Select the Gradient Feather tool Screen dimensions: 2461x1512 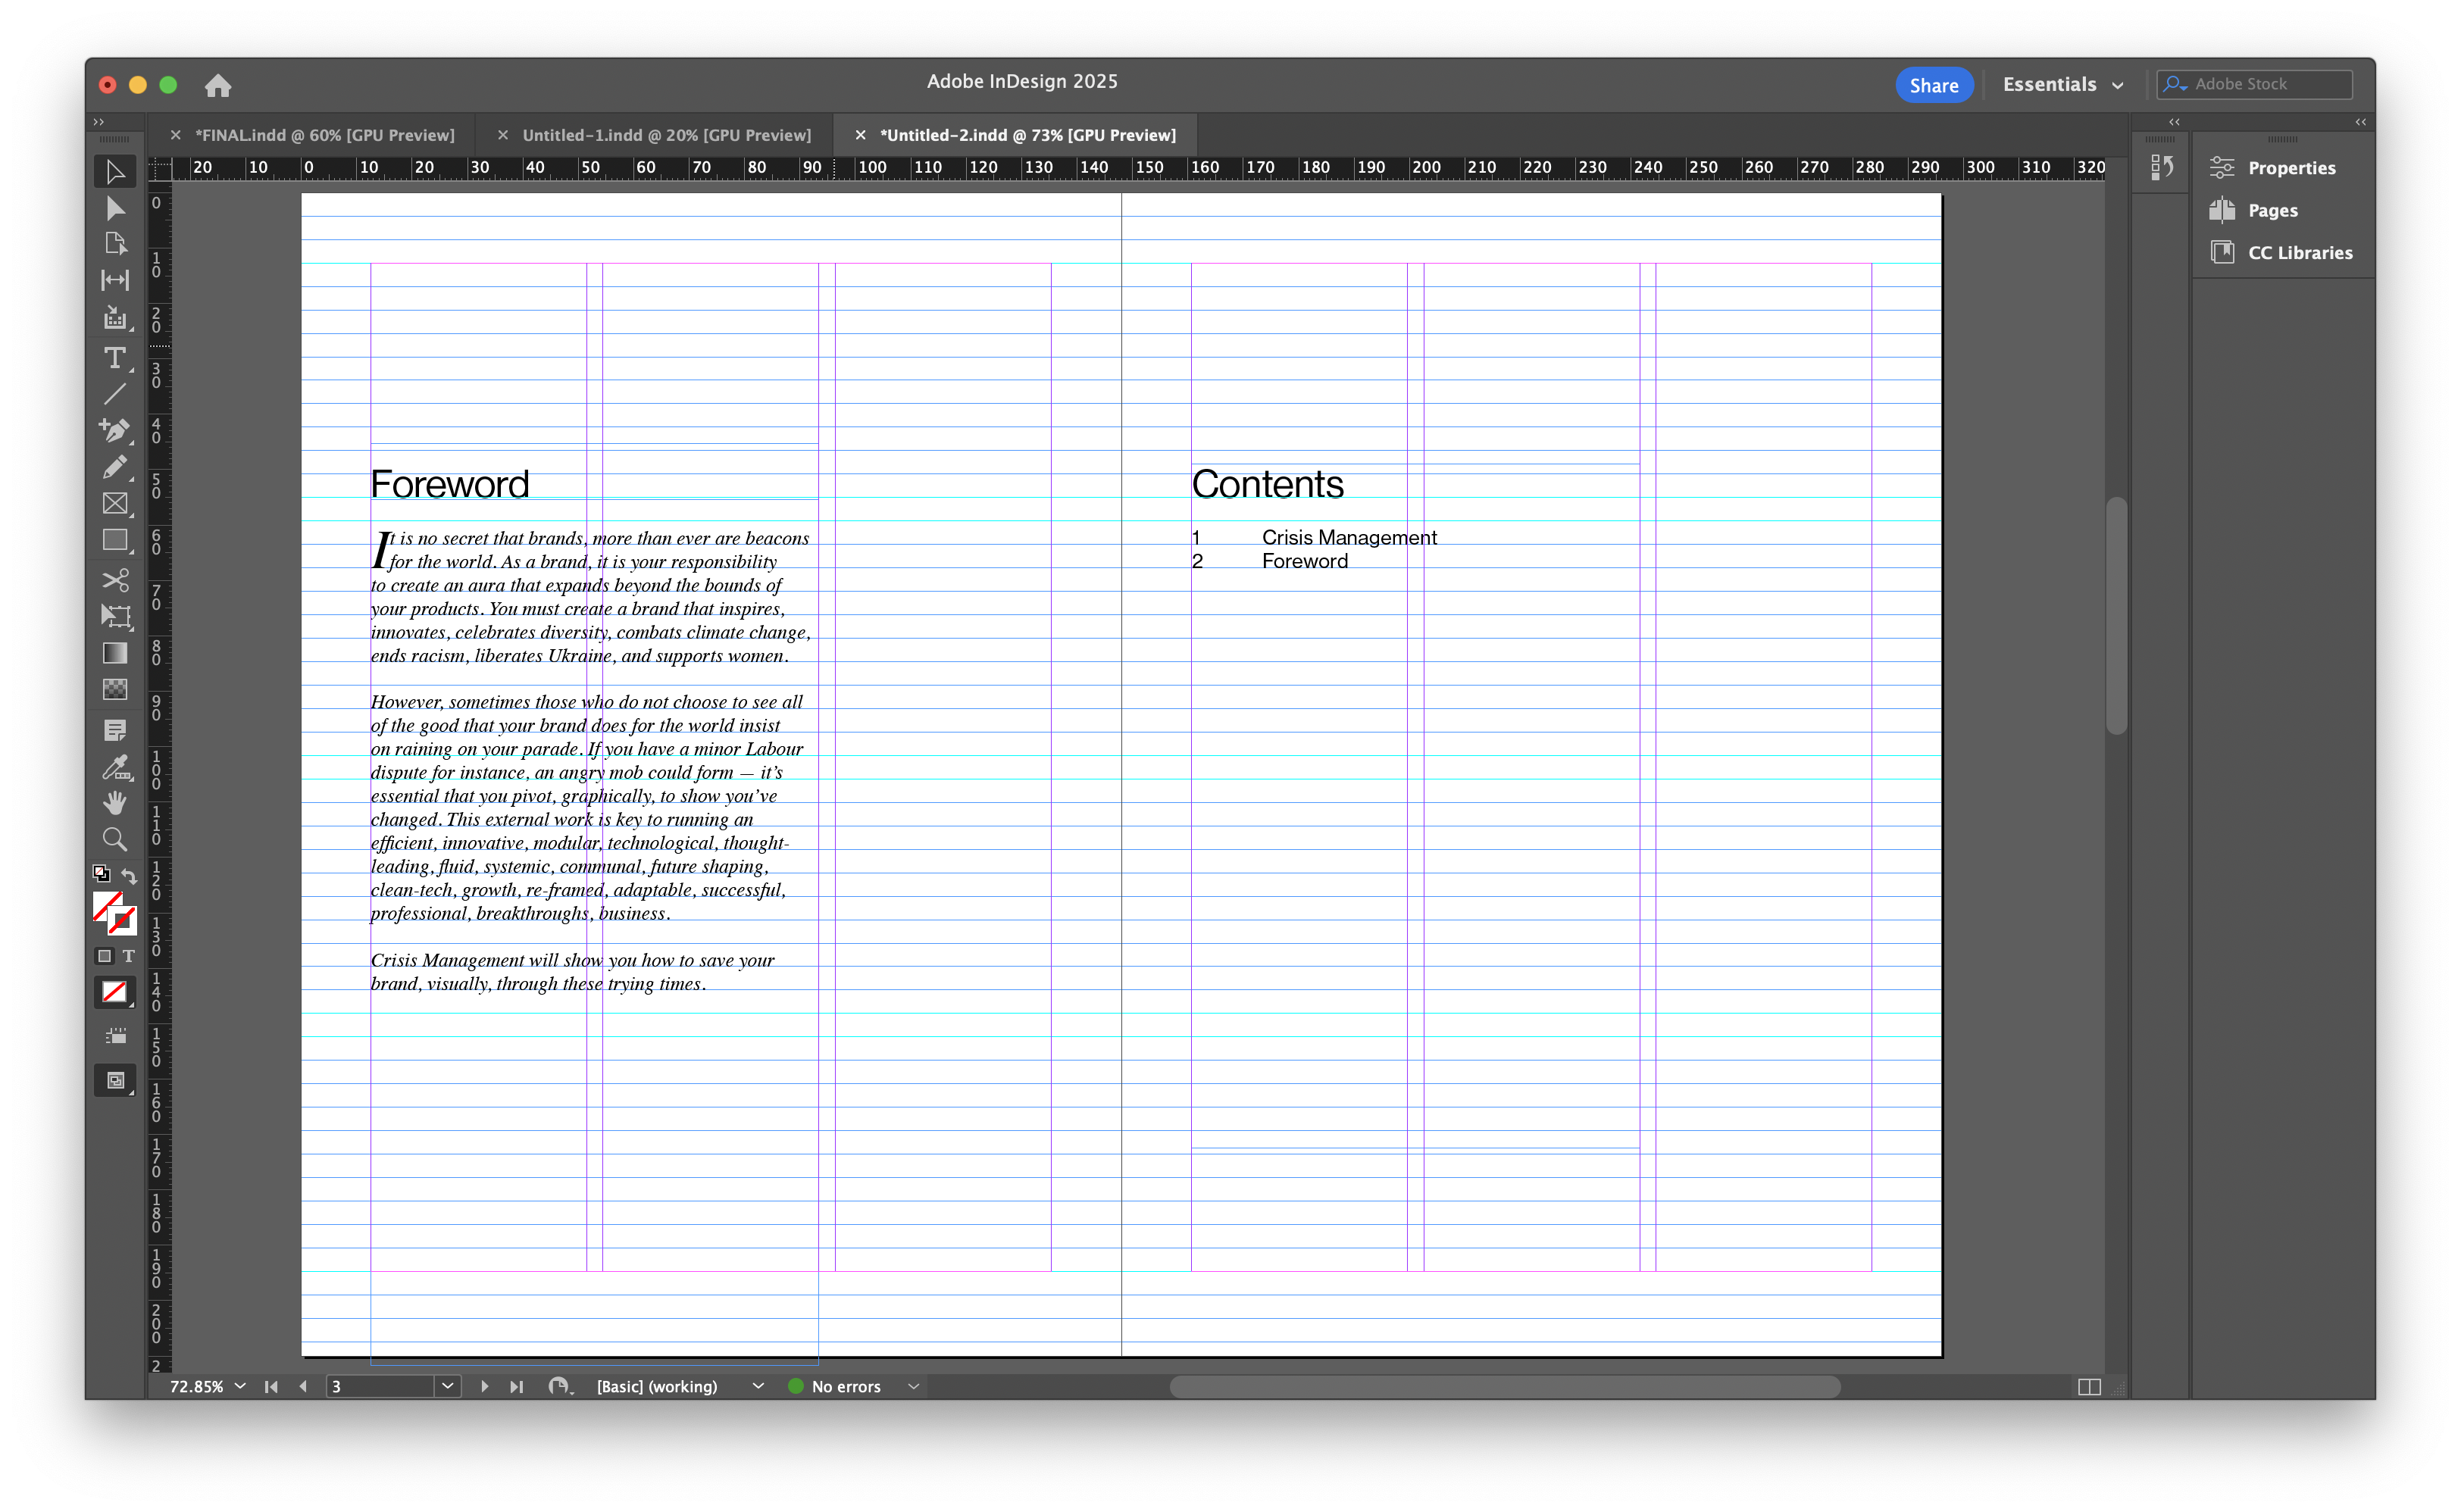(115, 689)
